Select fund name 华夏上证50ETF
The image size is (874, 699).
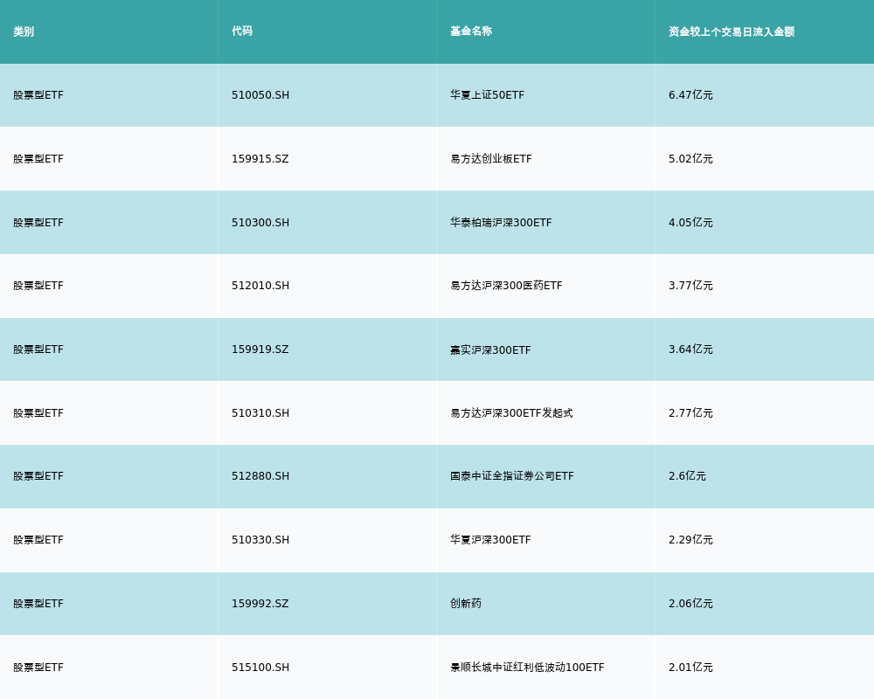pyautogui.click(x=487, y=95)
